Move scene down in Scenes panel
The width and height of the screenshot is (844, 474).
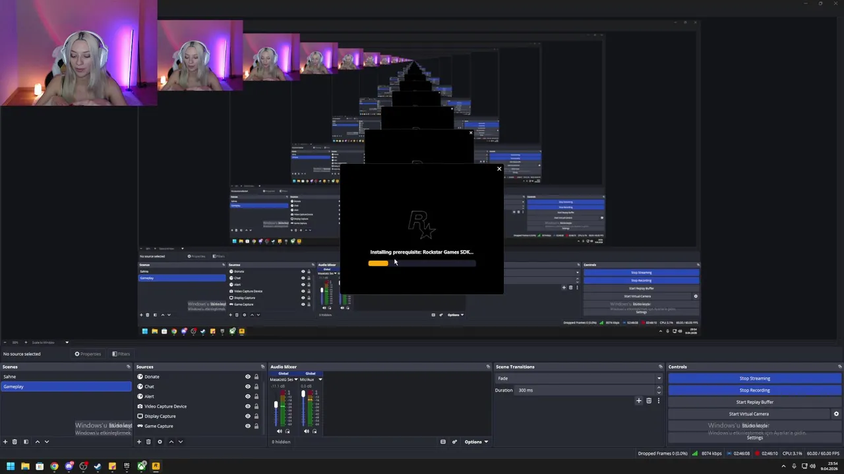(x=46, y=442)
